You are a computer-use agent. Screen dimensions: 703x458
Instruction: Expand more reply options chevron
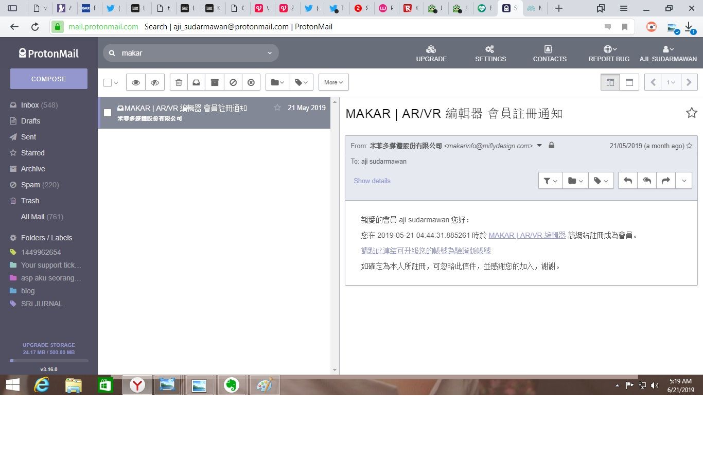pos(683,181)
